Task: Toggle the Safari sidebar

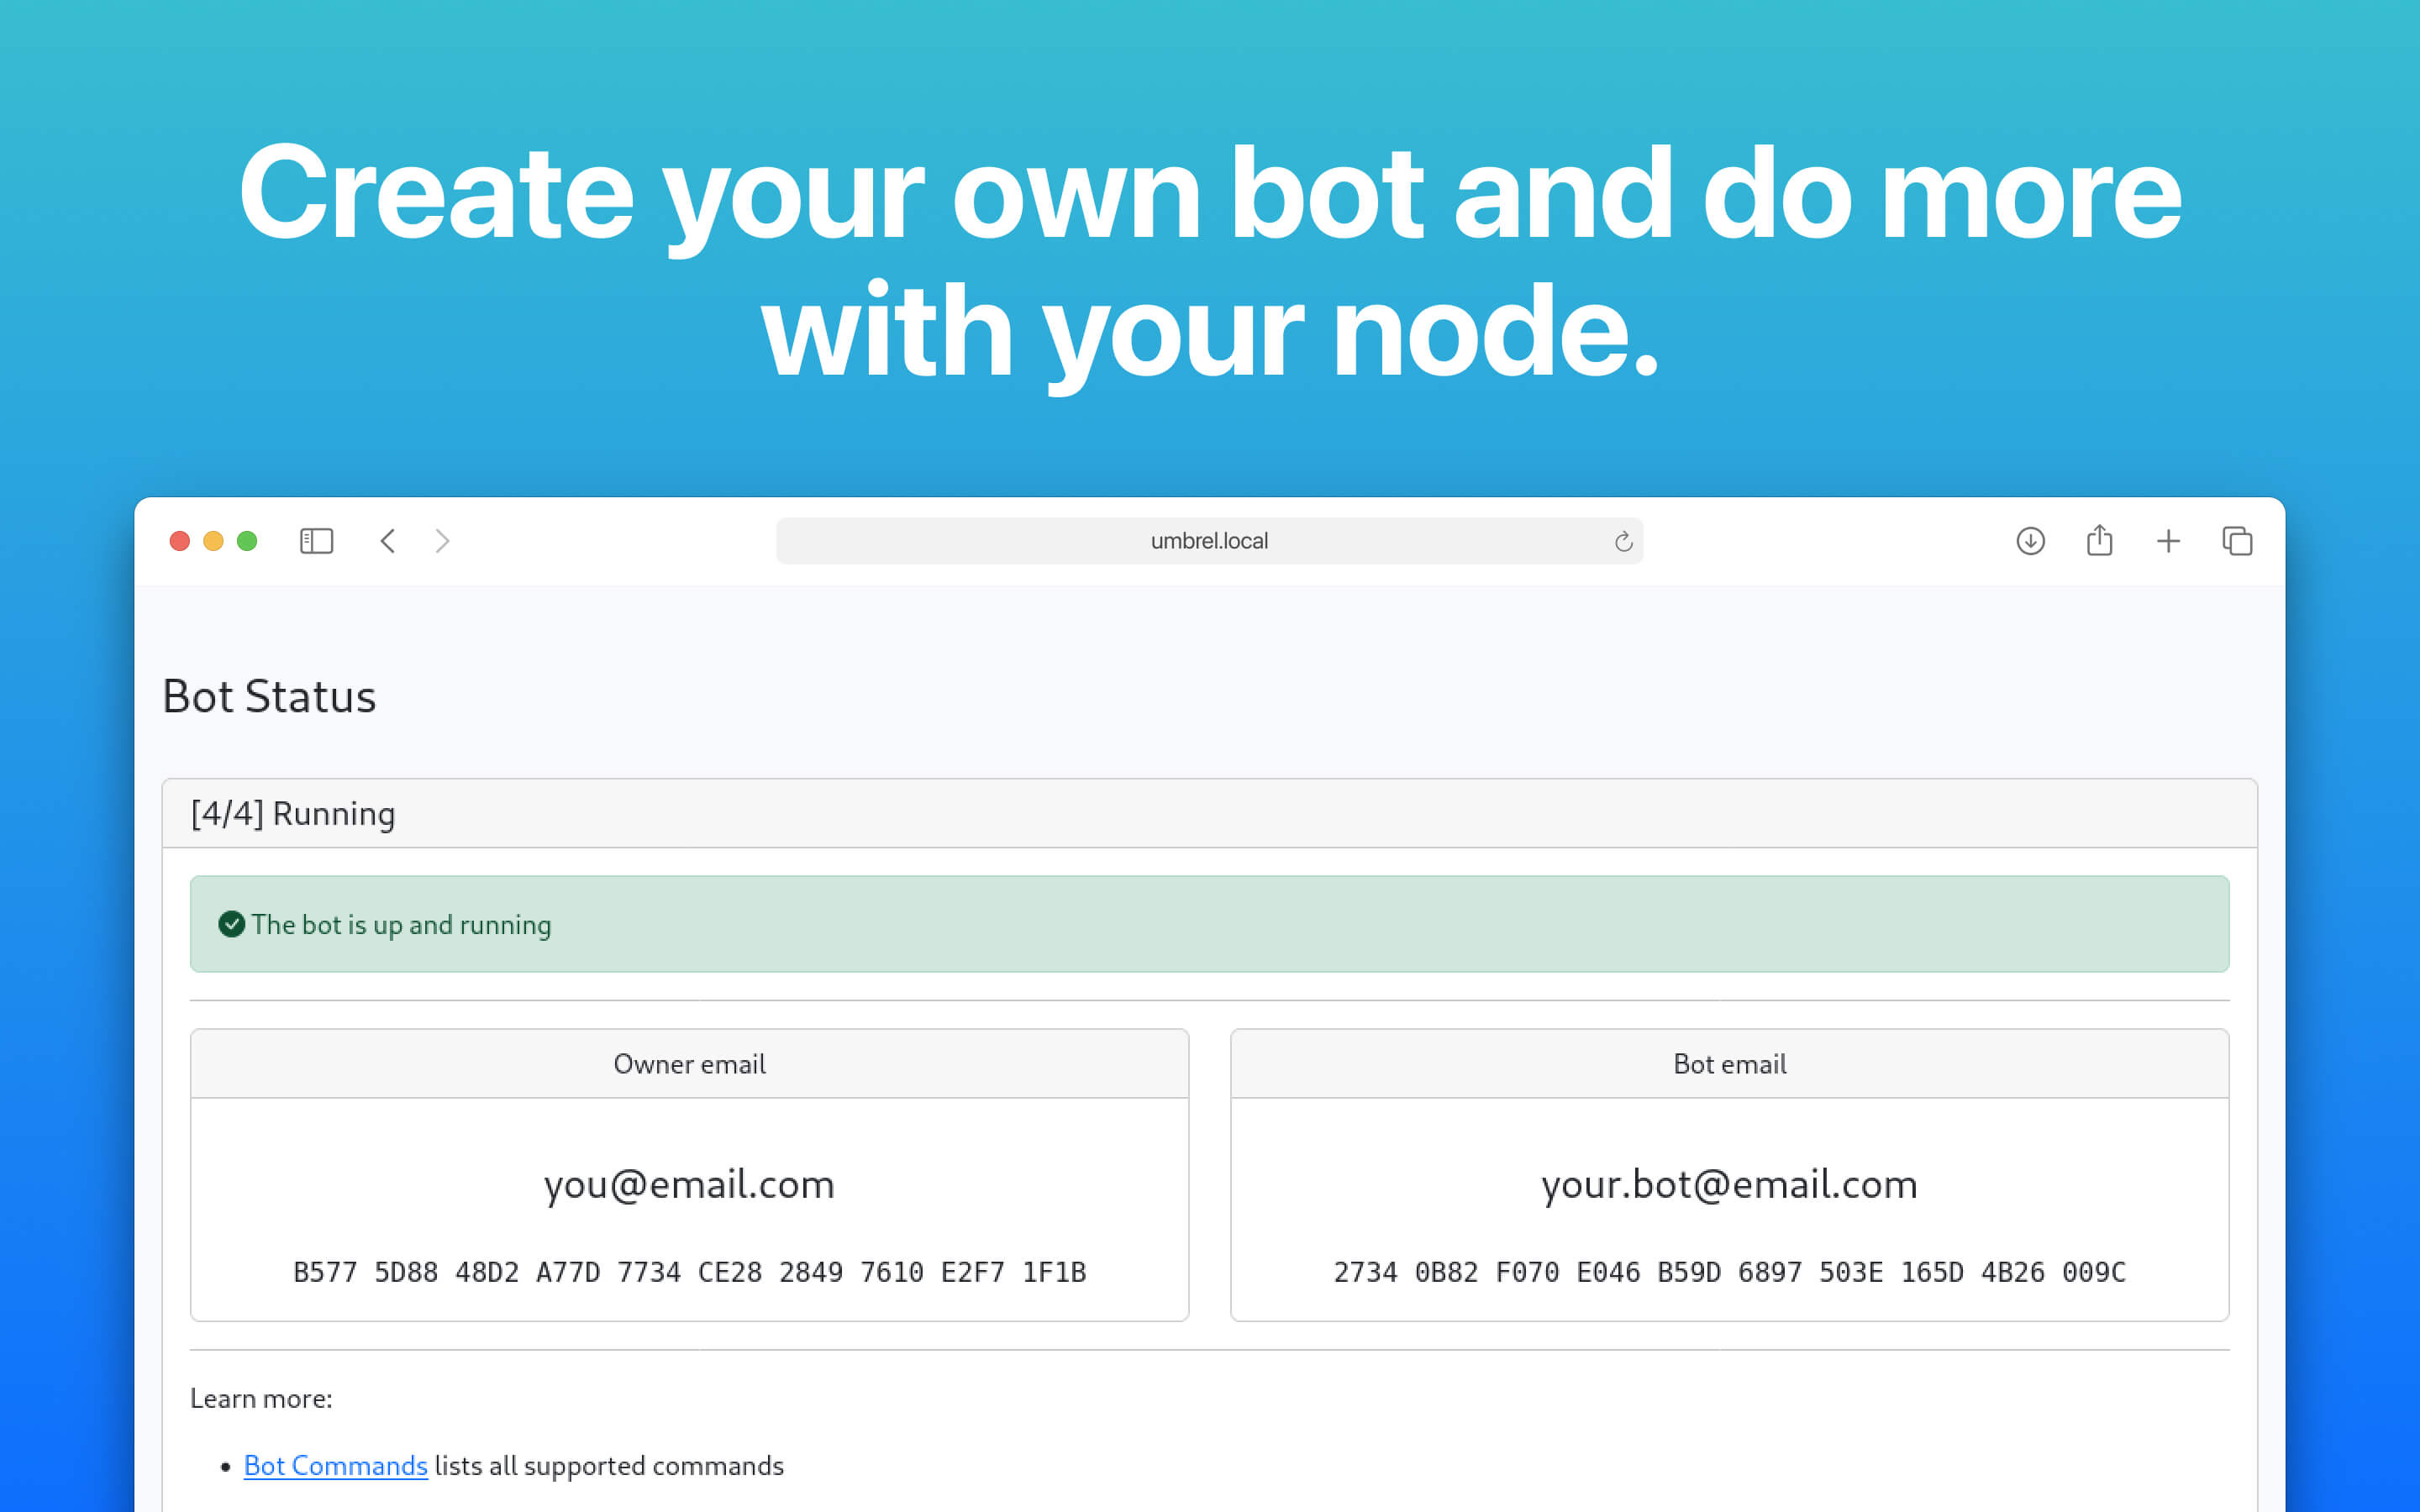Action: [x=315, y=541]
